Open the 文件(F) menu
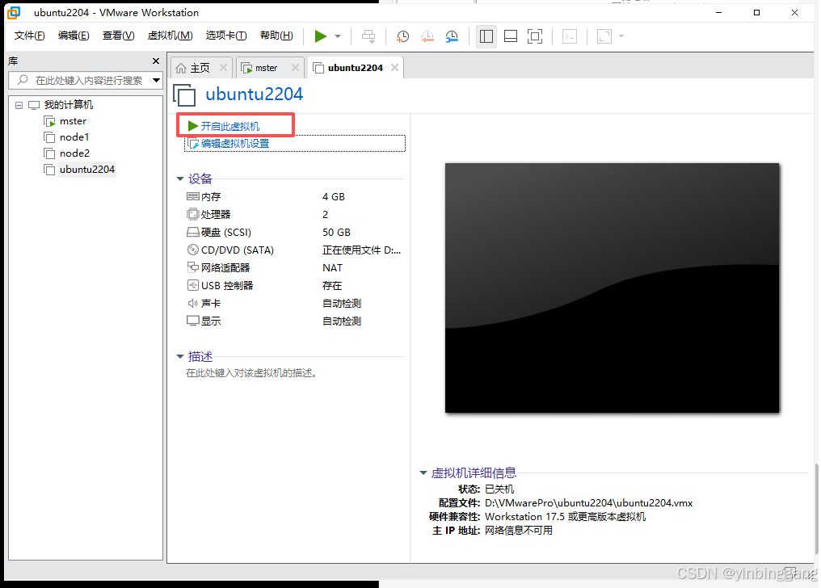The image size is (821, 588). tap(29, 36)
